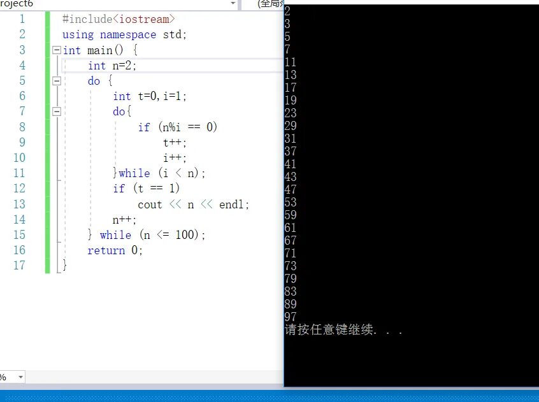
Task: Click the 't++;' statement
Action: (175, 142)
